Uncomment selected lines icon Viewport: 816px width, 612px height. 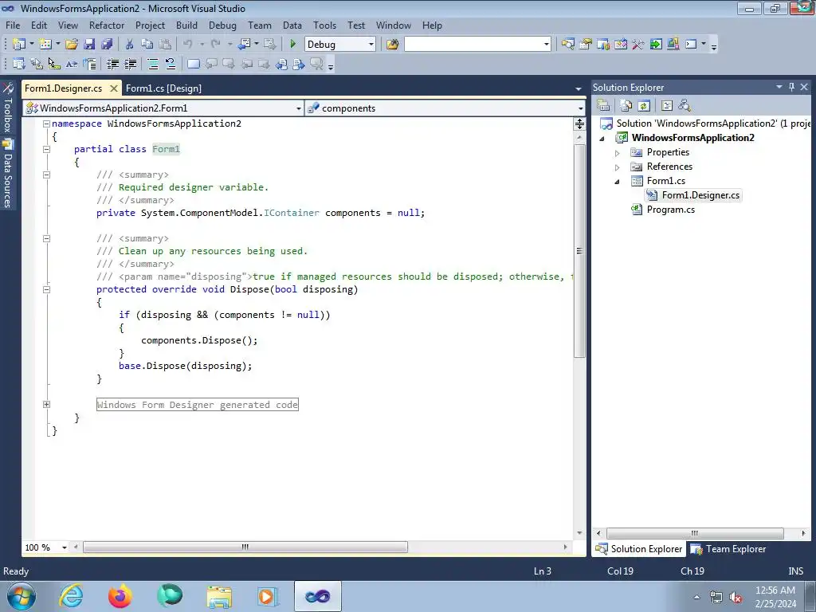[171, 64]
